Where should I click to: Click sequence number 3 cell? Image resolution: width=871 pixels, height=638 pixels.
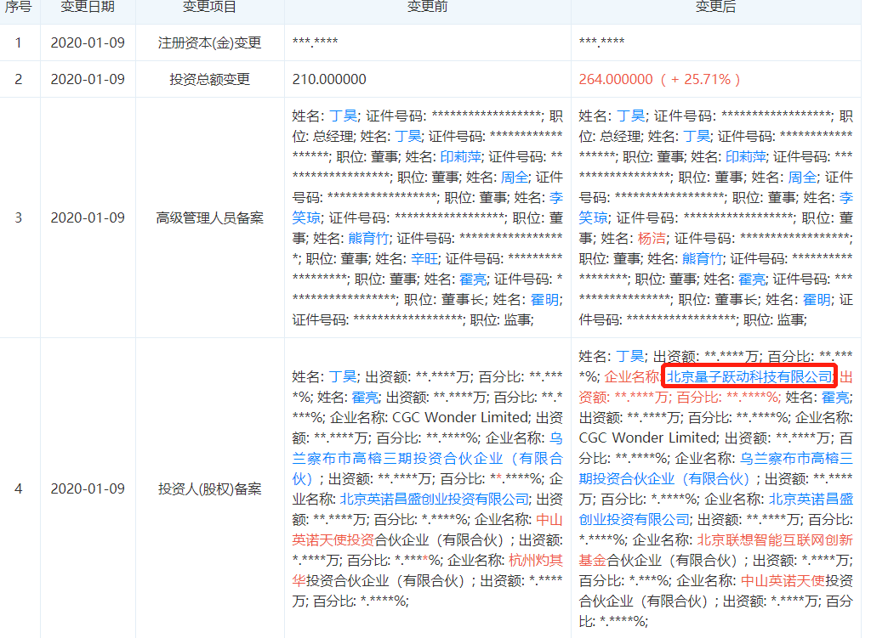(19, 218)
